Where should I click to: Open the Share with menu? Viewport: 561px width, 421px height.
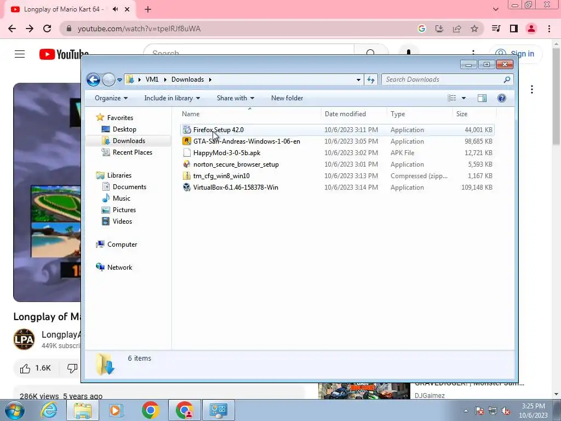point(236,98)
